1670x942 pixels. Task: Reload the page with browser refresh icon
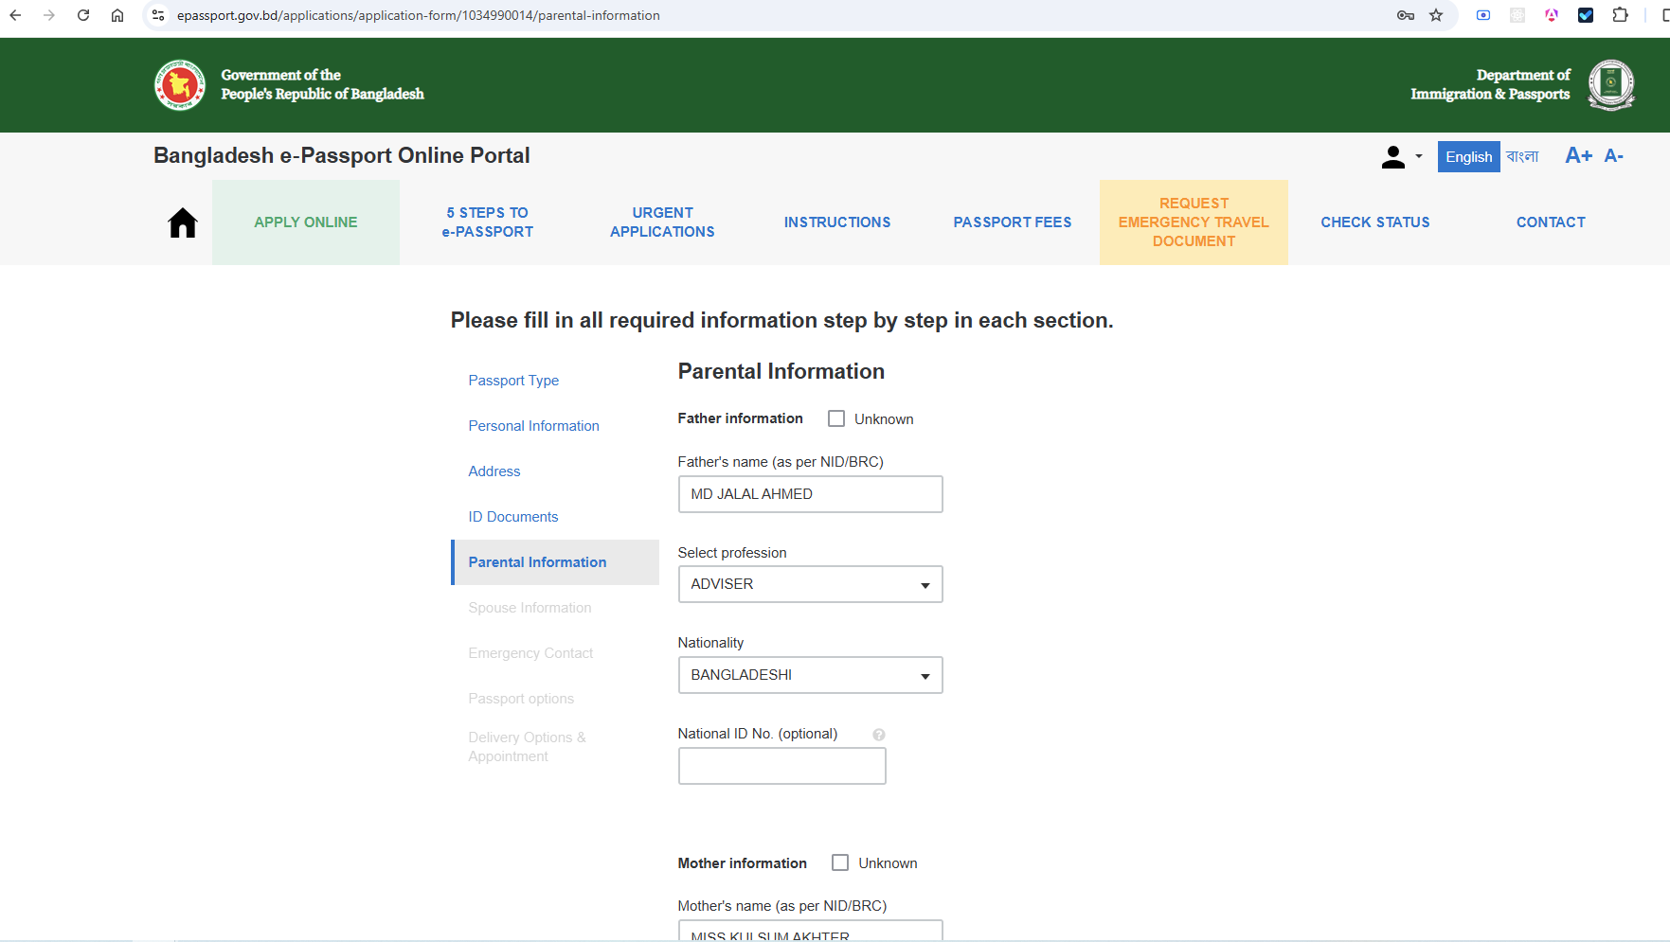83,15
